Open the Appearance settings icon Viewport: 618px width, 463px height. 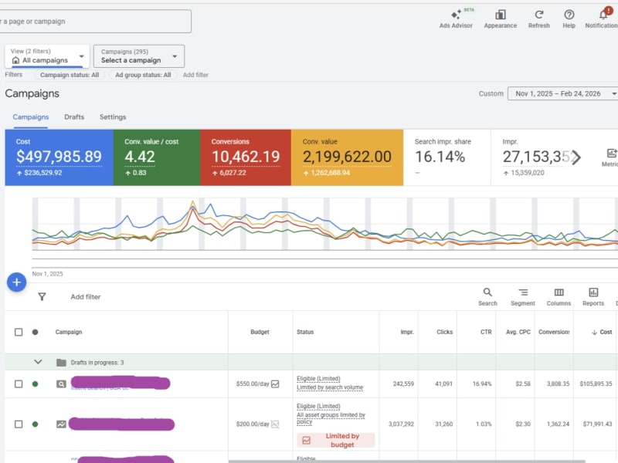tap(501, 15)
